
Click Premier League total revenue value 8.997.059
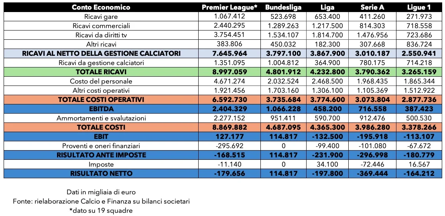click(230, 72)
